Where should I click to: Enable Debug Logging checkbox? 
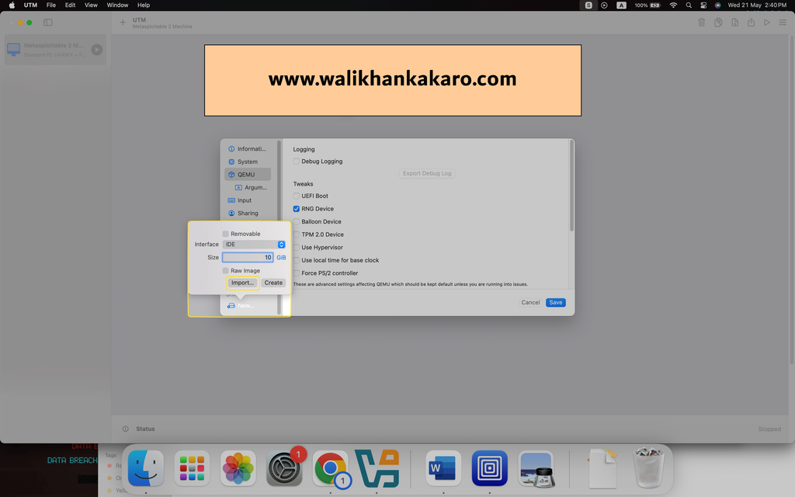296,162
